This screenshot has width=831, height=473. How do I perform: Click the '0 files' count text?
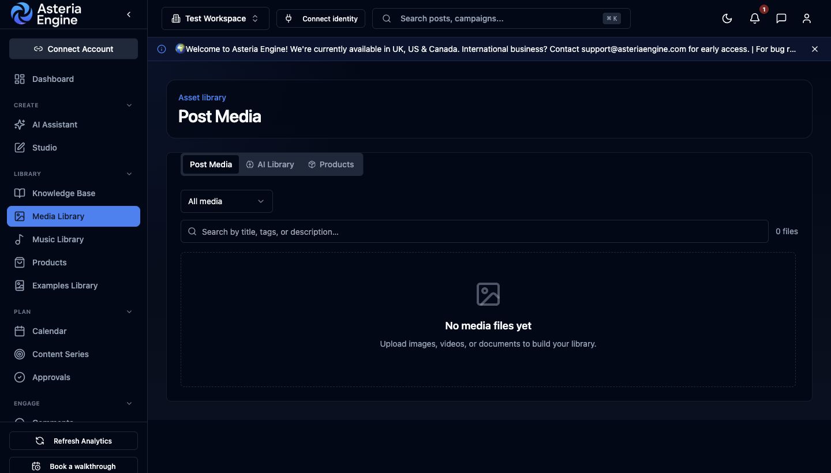pos(787,231)
